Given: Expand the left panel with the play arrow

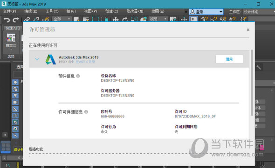Looking at the screenshot, I should (x=5, y=135).
